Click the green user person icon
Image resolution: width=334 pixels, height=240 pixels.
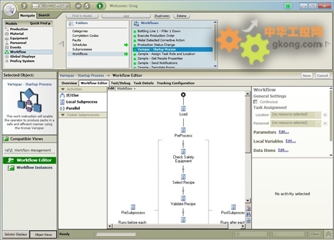(100, 6)
